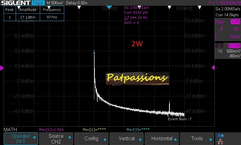Toggle the CH2 trigger source badge
This screenshot has height=145, width=241.
[235, 21]
